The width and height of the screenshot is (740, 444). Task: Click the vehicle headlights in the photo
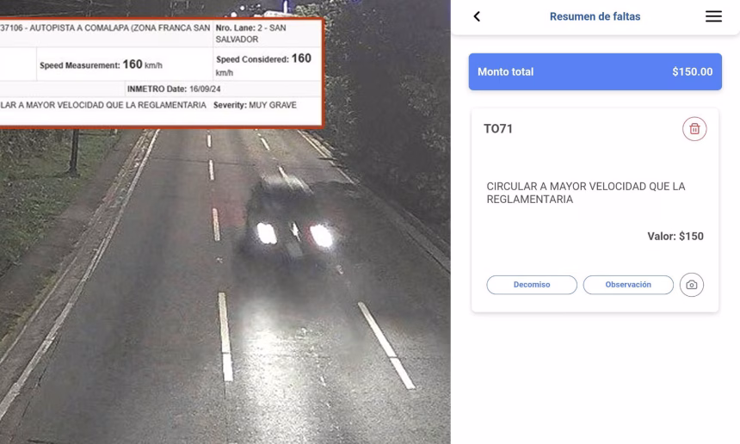[294, 234]
